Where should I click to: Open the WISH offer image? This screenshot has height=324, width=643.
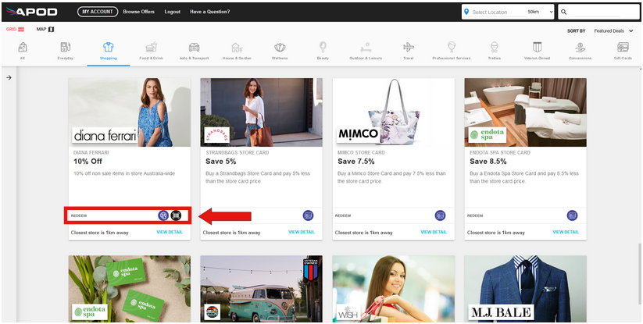(x=393, y=289)
